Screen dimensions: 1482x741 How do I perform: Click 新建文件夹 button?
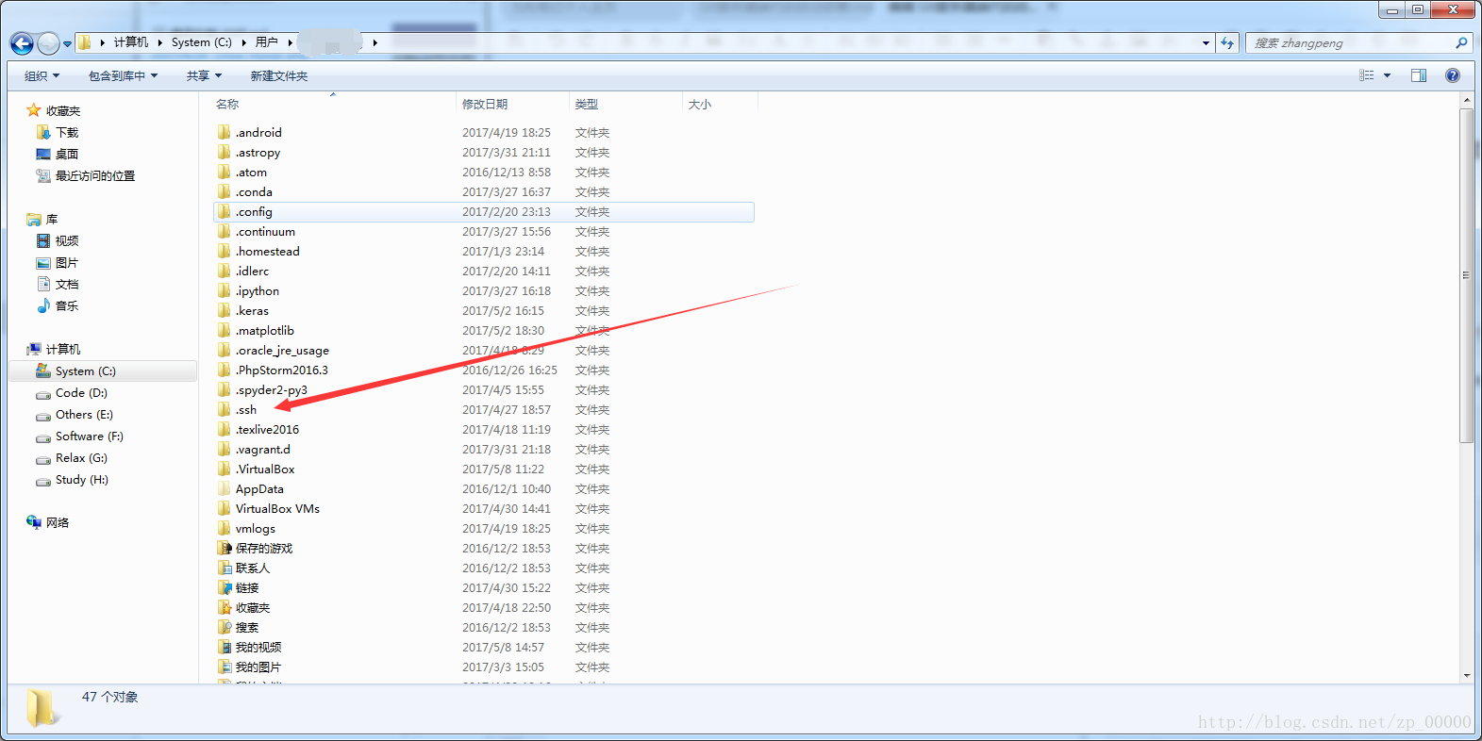[x=278, y=75]
